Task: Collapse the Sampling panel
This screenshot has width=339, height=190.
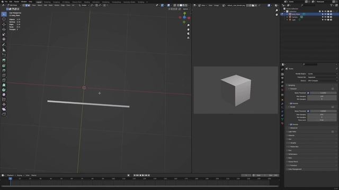Action: click(291, 85)
